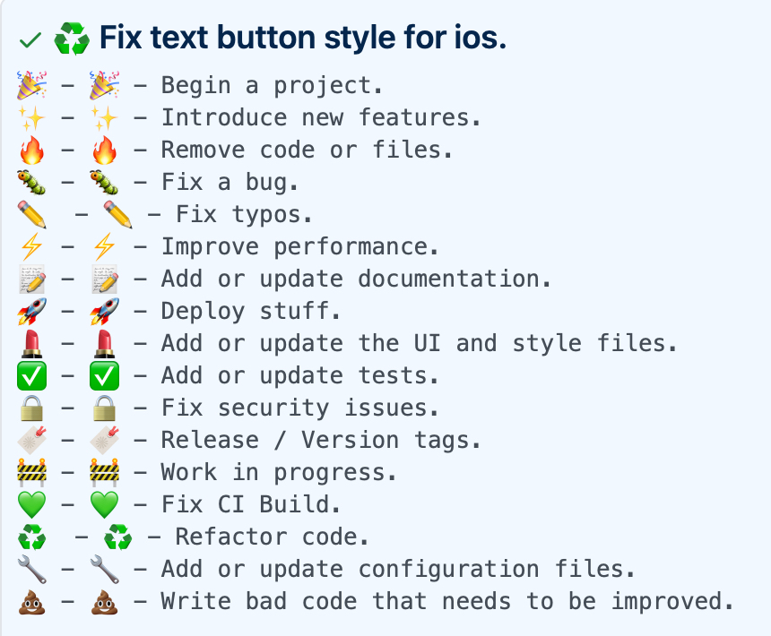Click the rocket emoji beside 'Deploy stuff'

click(104, 312)
